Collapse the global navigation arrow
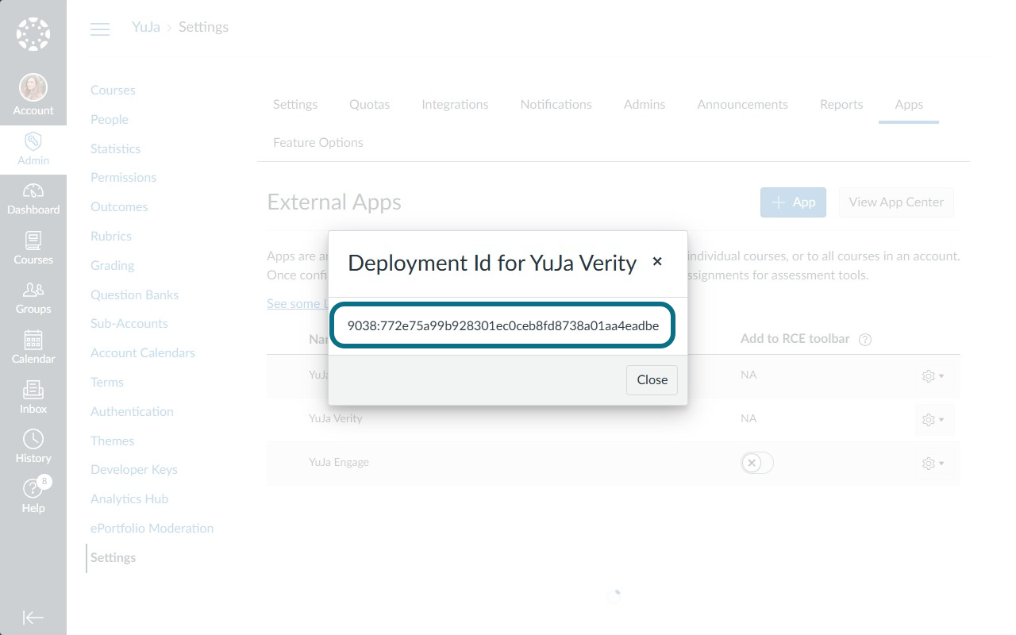The height and width of the screenshot is (635, 1016). click(33, 618)
